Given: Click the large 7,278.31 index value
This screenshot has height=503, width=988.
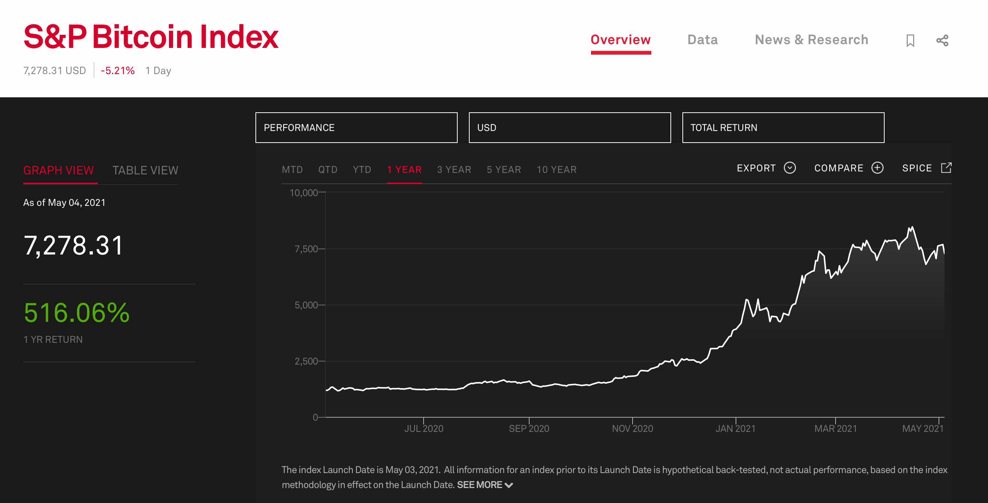Looking at the screenshot, I should coord(73,246).
